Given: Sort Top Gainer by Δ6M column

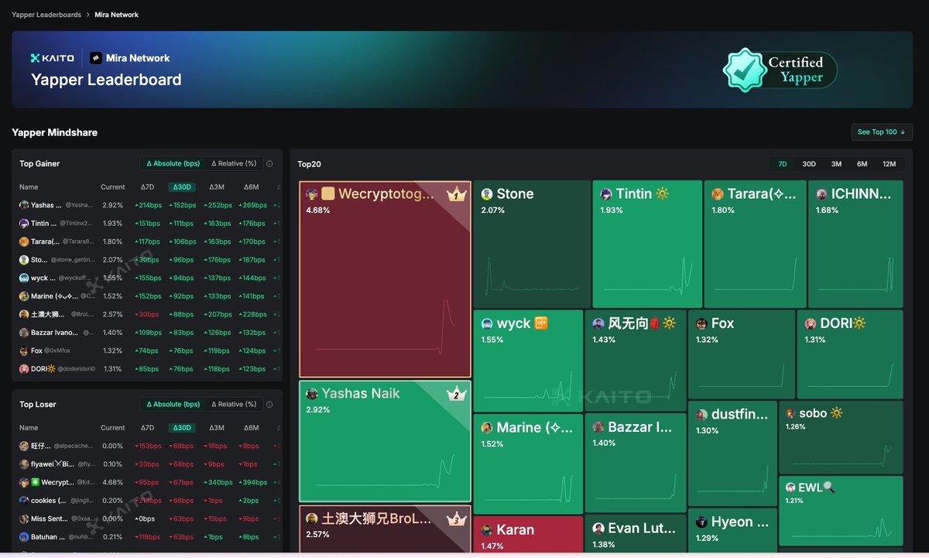Looking at the screenshot, I should pyautogui.click(x=251, y=187).
